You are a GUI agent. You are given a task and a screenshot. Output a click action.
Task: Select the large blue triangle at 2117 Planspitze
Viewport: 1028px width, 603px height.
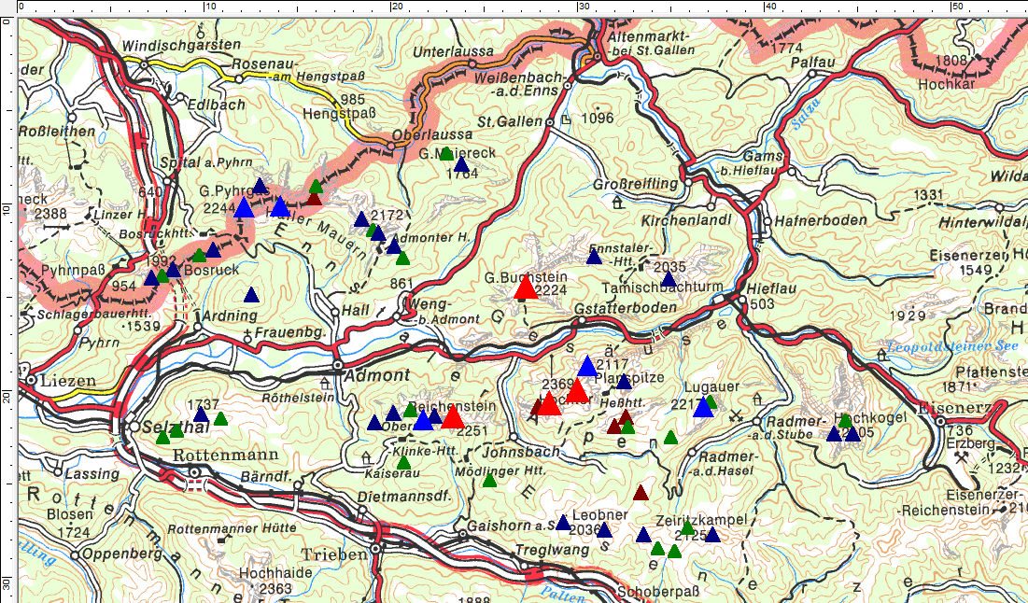(587, 366)
